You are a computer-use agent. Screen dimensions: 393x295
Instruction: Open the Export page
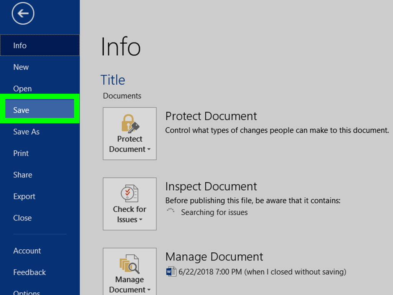pyautogui.click(x=40, y=196)
